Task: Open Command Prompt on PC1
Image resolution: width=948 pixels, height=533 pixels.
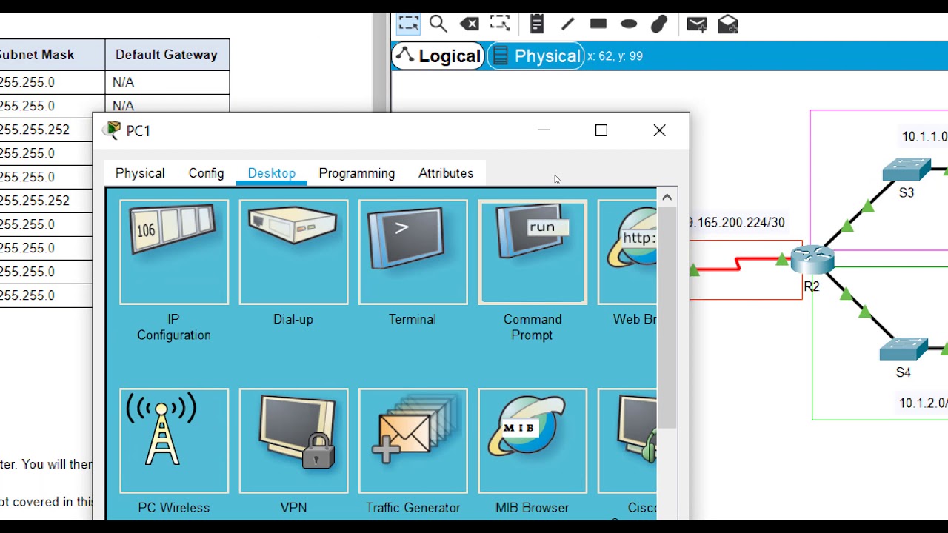Action: point(533,252)
